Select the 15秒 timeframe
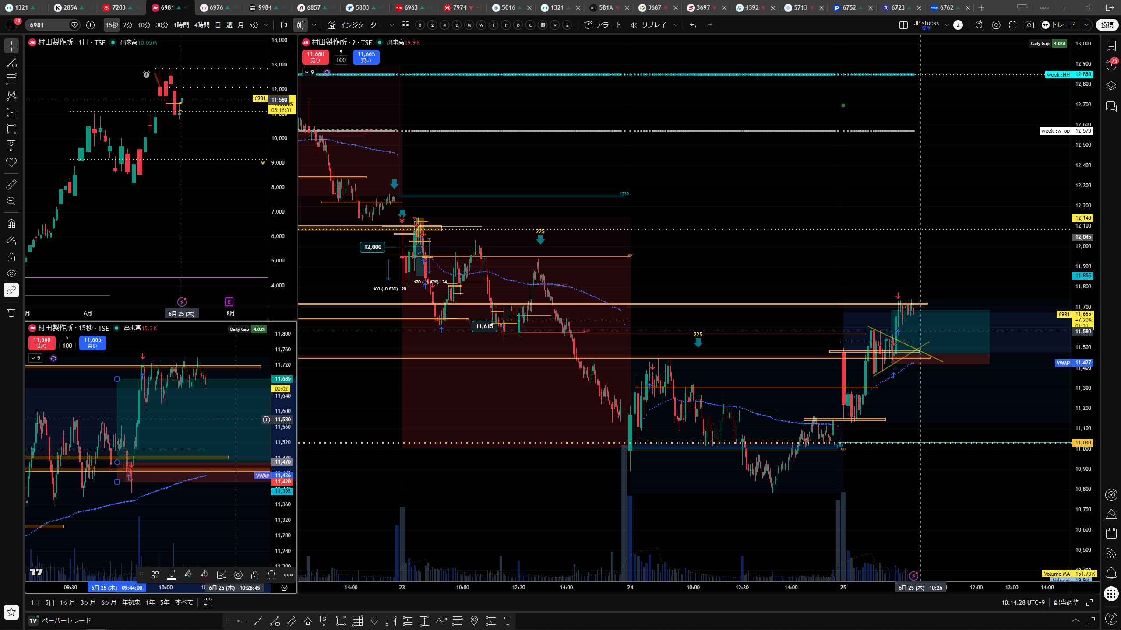Viewport: 1121px width, 630px height. [x=112, y=25]
